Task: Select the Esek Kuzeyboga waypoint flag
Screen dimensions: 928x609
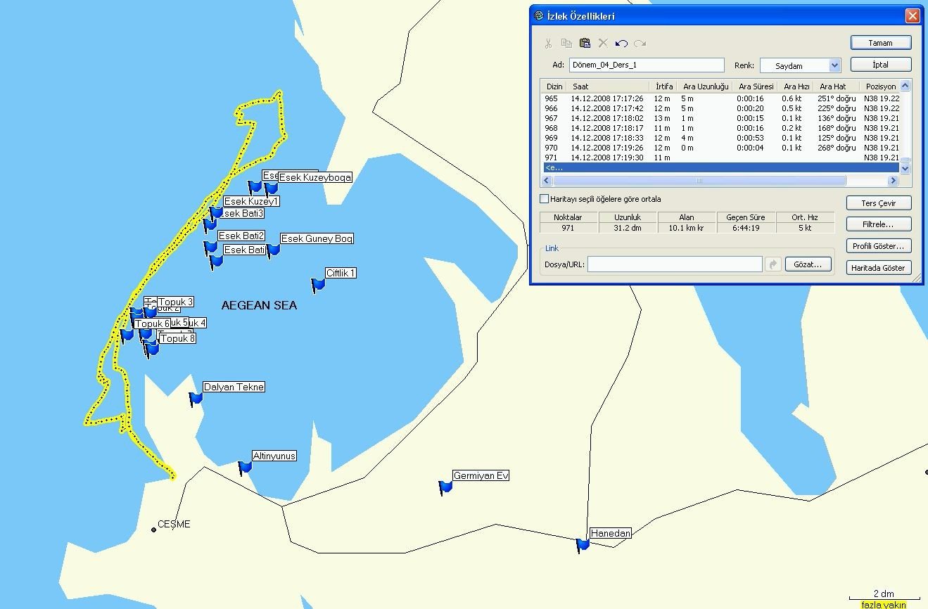Action: tap(271, 188)
